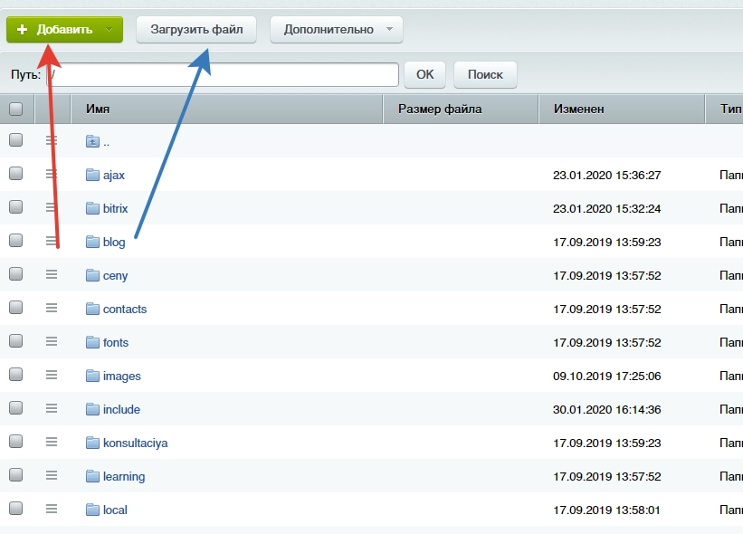Expand the Добавить dropdown arrow
The image size is (743, 534).
coord(110,29)
